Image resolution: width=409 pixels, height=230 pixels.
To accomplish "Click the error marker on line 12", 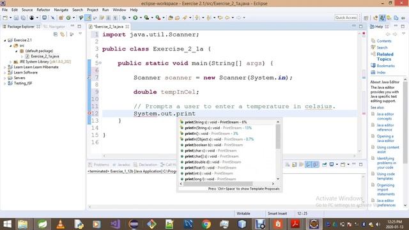I will (89, 114).
